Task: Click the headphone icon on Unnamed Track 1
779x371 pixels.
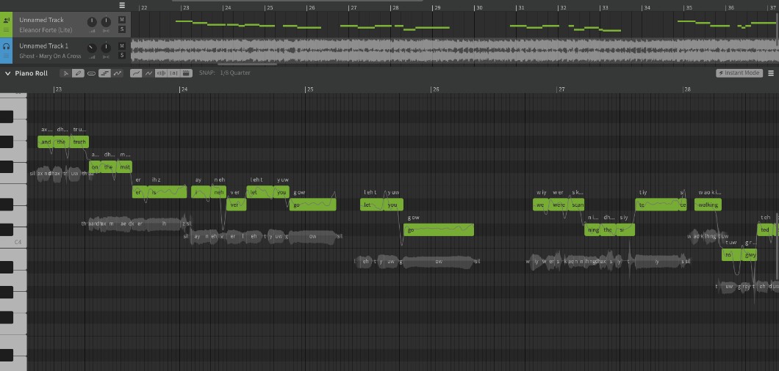Action: pos(7,46)
